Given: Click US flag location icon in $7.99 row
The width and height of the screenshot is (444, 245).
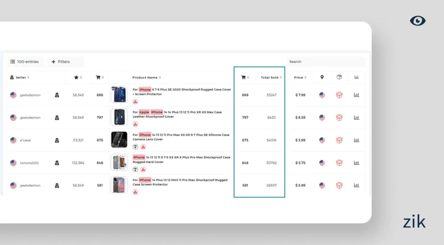Looking at the screenshot, I should coord(322,95).
